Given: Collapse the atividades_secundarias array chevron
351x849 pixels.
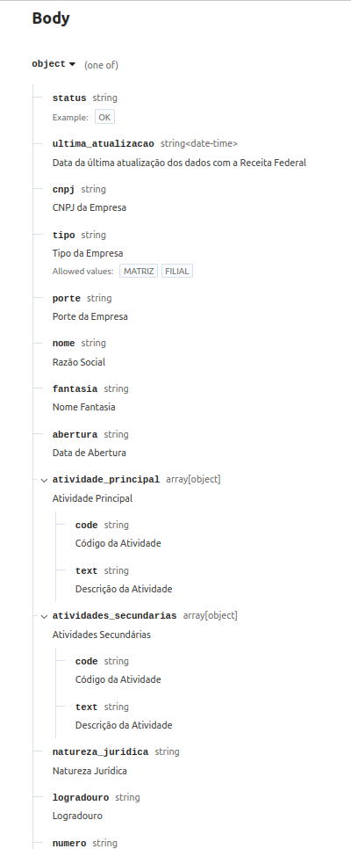Looking at the screenshot, I should point(44,616).
